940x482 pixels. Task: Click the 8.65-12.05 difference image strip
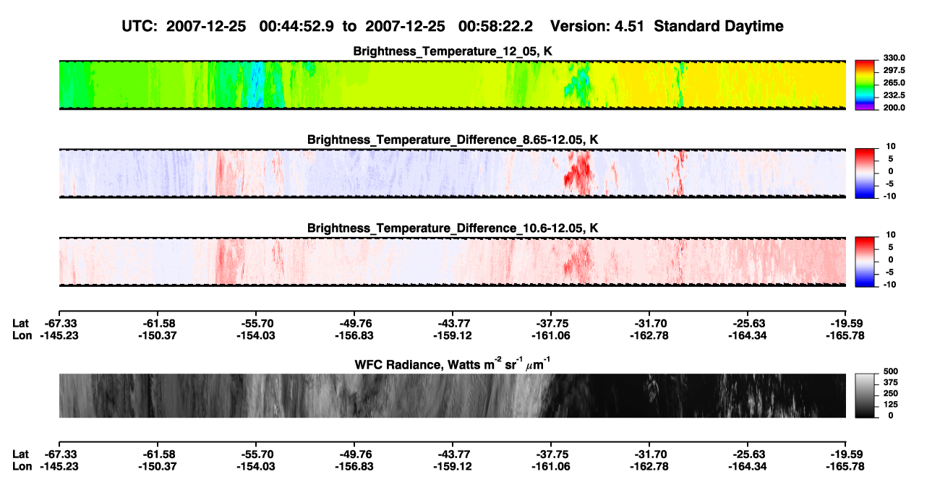coord(453,173)
